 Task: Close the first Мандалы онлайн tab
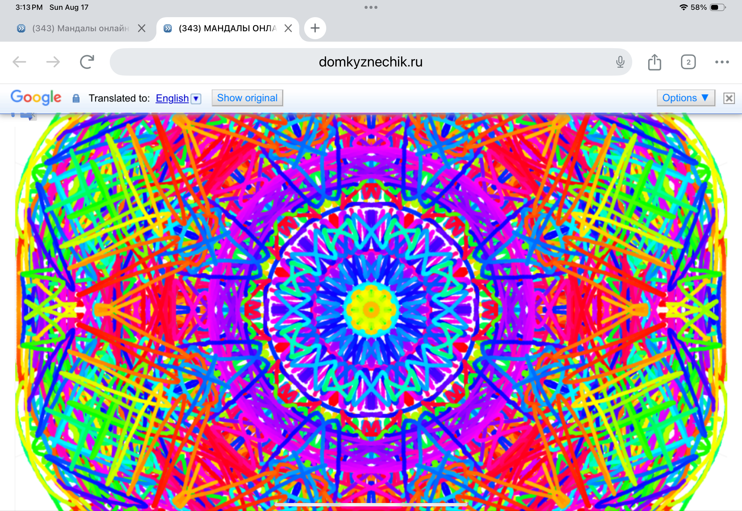pyautogui.click(x=141, y=28)
